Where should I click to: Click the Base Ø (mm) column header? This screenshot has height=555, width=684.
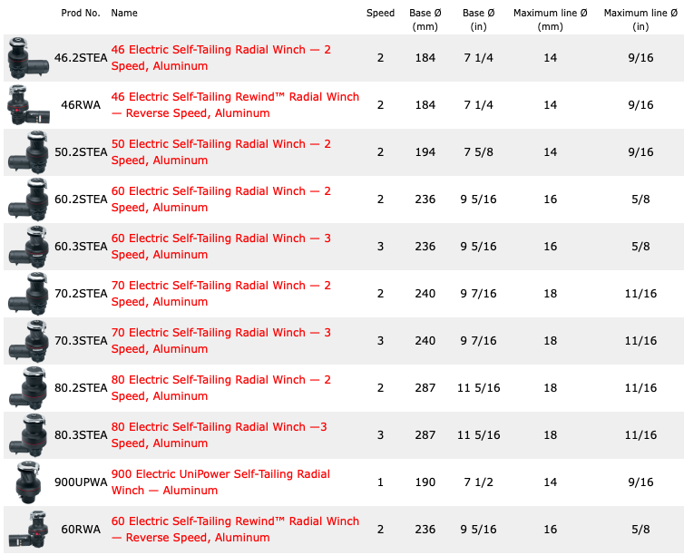click(x=425, y=20)
